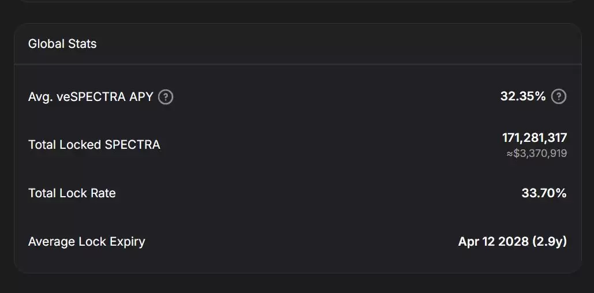Select the 33.70% lock rate value

[544, 193]
